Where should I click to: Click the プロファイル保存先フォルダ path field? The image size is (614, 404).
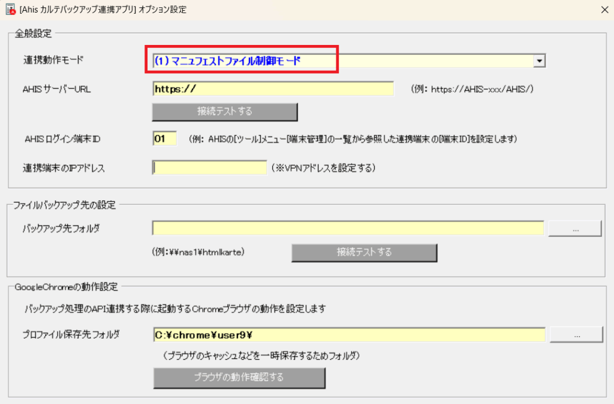(349, 334)
